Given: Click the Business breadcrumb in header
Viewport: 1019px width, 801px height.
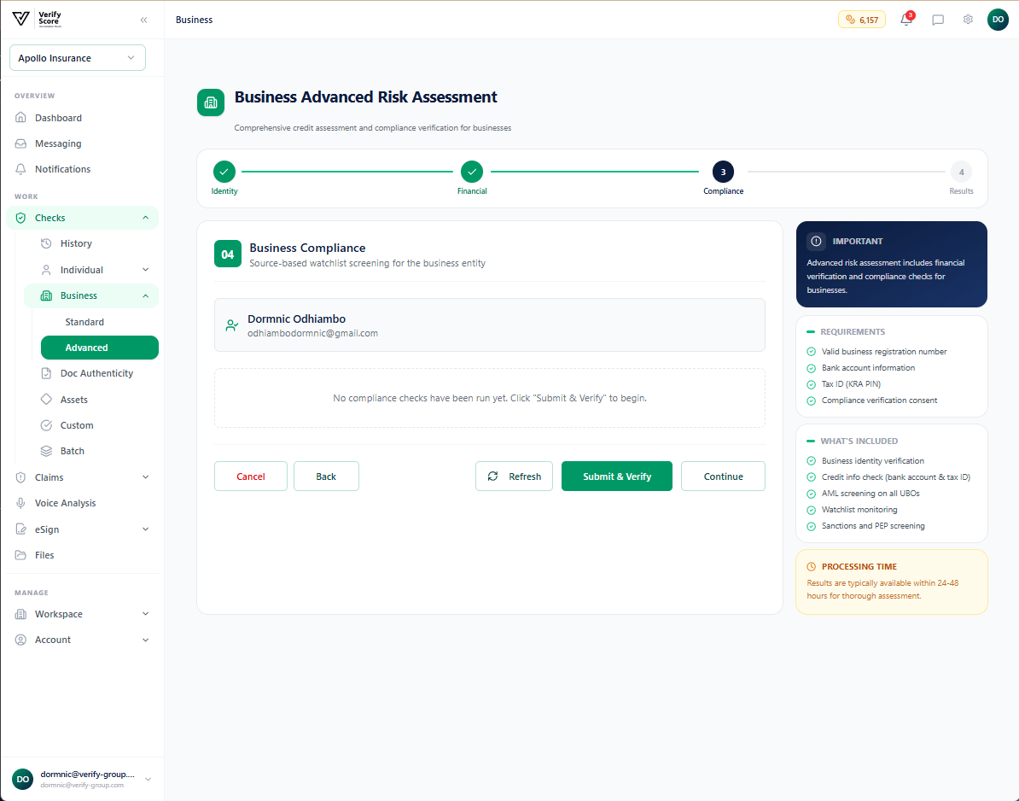Looking at the screenshot, I should [x=195, y=20].
